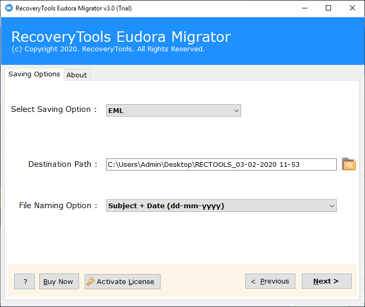The width and height of the screenshot is (365, 307).
Task: Click the 'Select Saving Option :' label
Action: [54, 109]
